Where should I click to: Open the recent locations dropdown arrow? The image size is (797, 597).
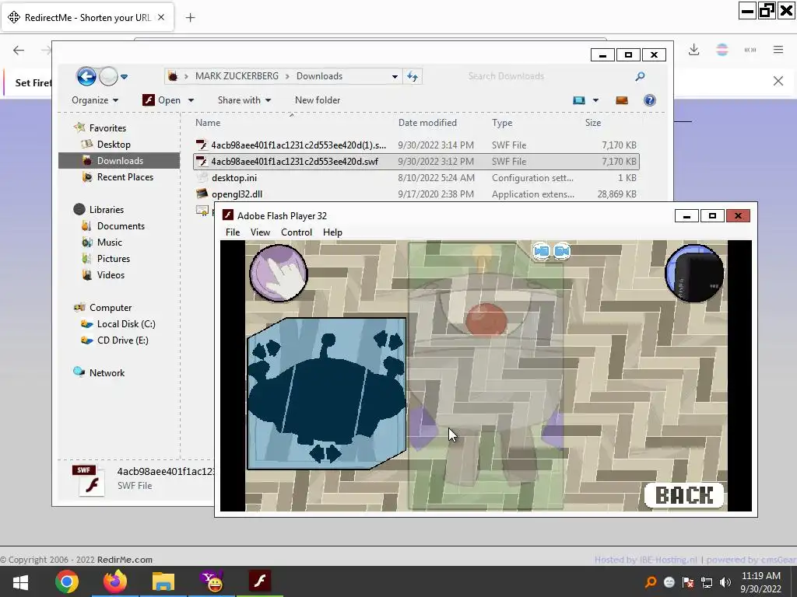pos(124,77)
